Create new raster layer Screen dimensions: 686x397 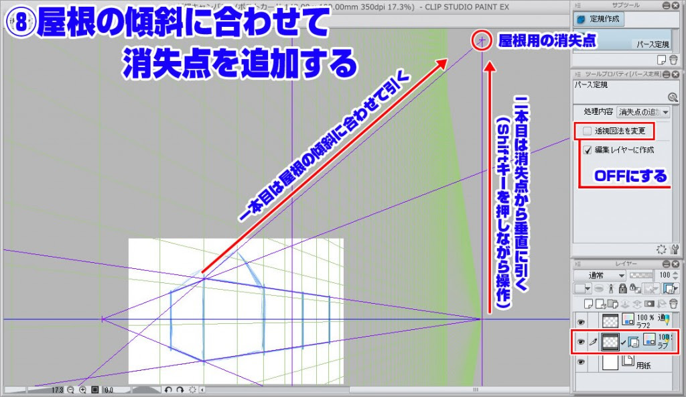point(588,304)
